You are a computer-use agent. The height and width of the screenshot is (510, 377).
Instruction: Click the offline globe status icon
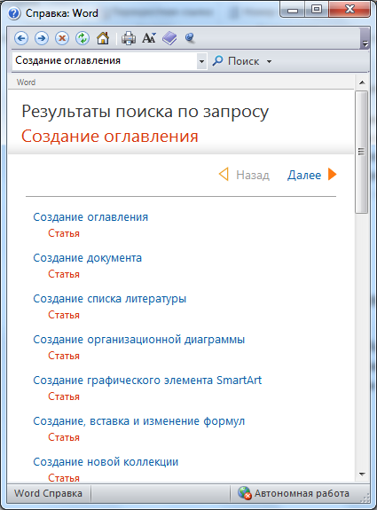coord(244,493)
